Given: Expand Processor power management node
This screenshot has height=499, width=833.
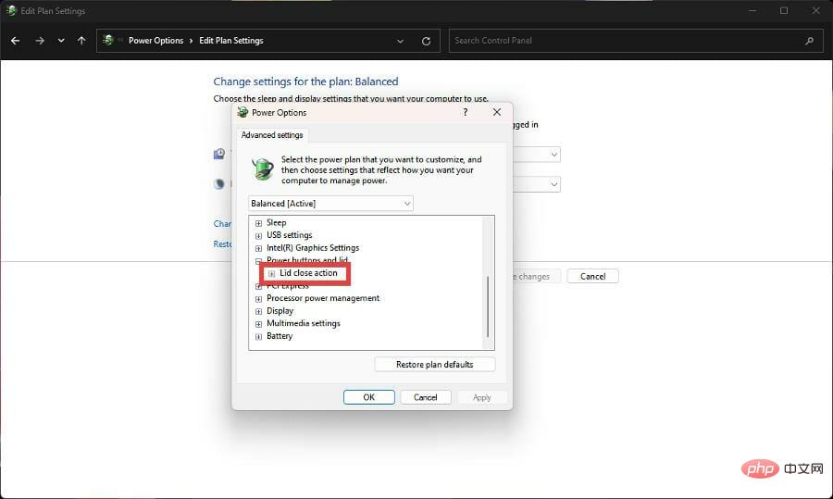Looking at the screenshot, I should tap(258, 299).
